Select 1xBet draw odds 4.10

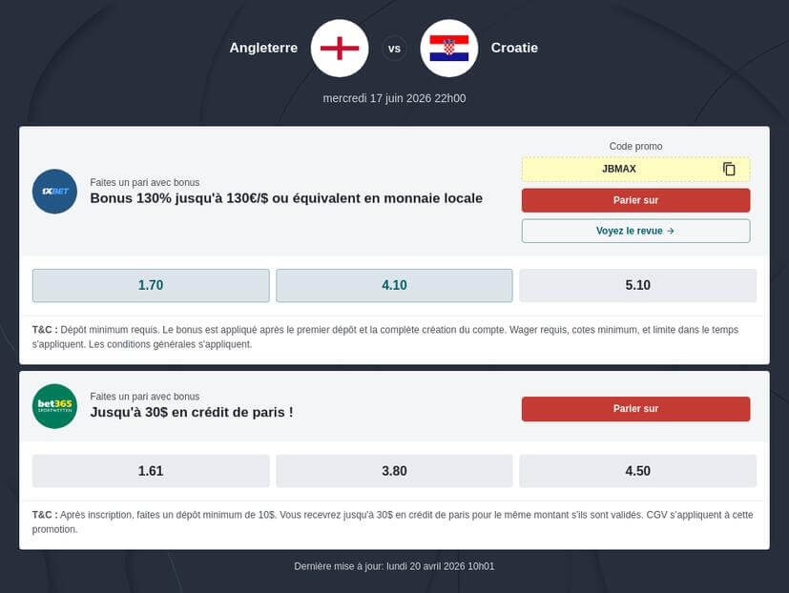[x=394, y=285]
